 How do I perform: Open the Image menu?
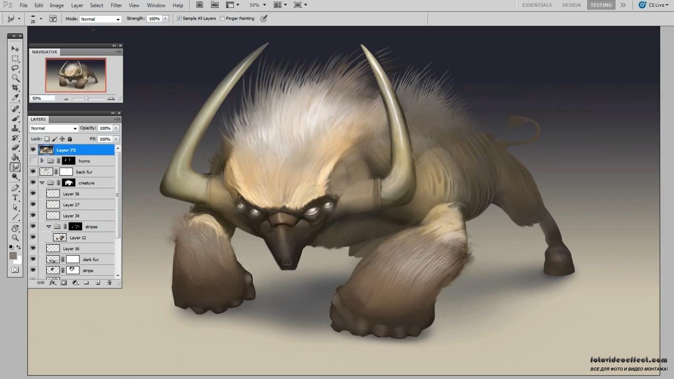57,5
